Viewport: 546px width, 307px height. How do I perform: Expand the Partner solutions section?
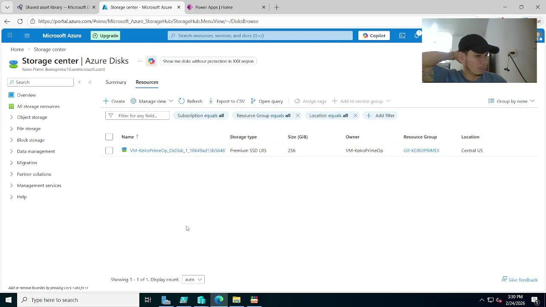[34, 174]
